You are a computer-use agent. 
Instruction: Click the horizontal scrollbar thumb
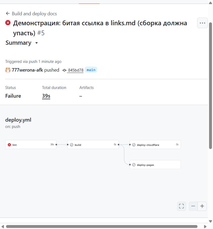pos(102,227)
